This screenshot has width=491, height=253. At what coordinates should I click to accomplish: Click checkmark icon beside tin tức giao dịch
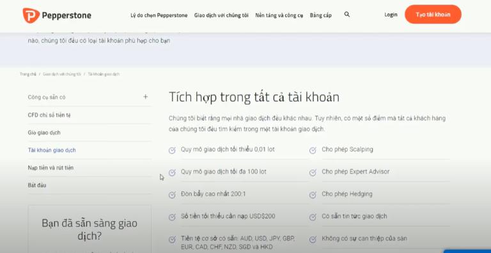313,217
